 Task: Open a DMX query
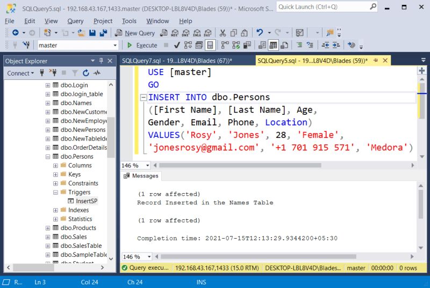tap(185, 33)
